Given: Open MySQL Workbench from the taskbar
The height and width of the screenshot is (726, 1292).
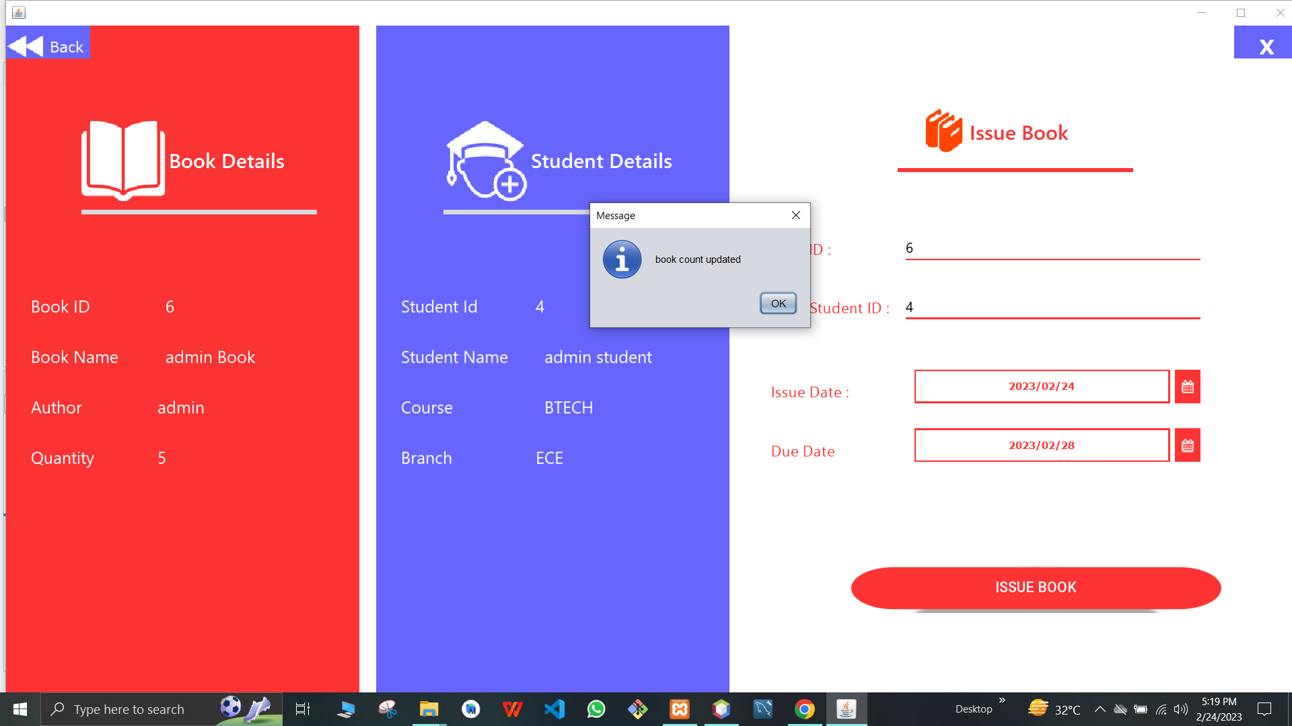Looking at the screenshot, I should (x=763, y=709).
